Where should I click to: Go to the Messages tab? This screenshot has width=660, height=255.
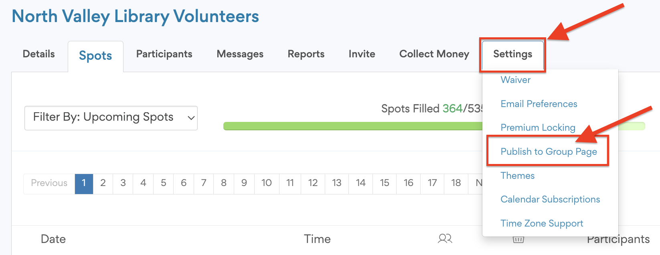tap(240, 54)
